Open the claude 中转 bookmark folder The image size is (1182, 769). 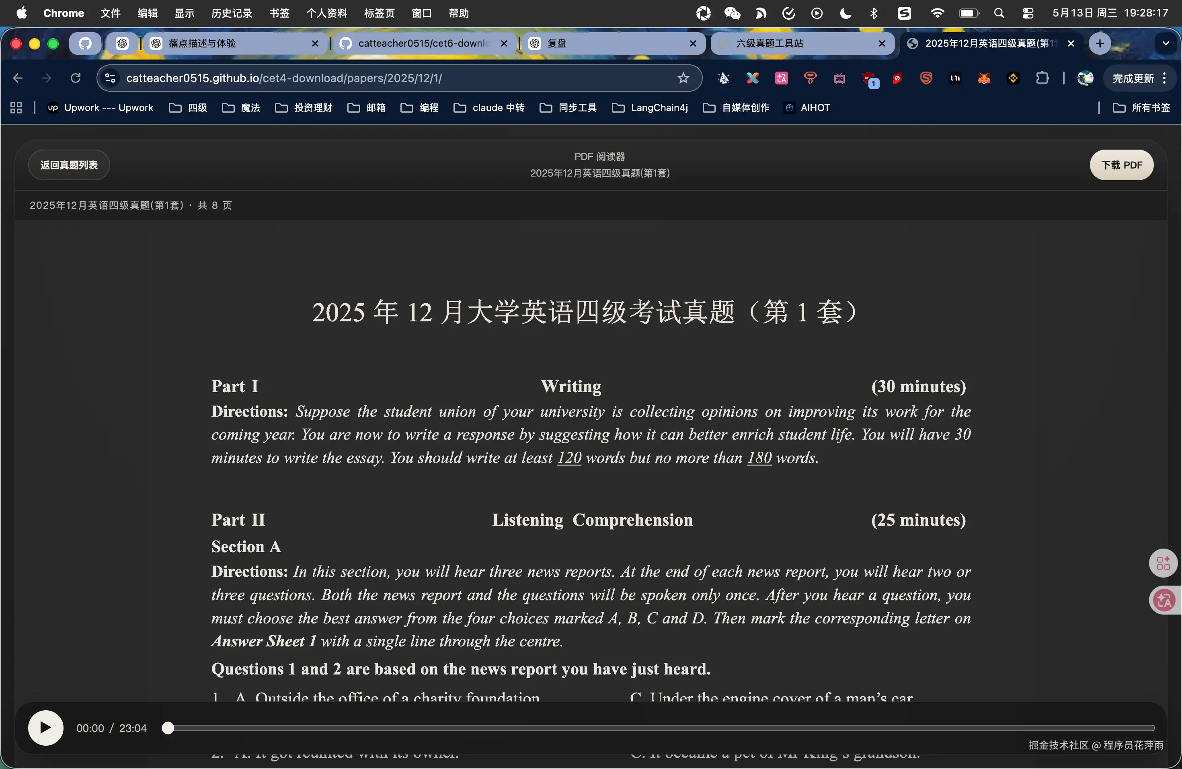489,107
